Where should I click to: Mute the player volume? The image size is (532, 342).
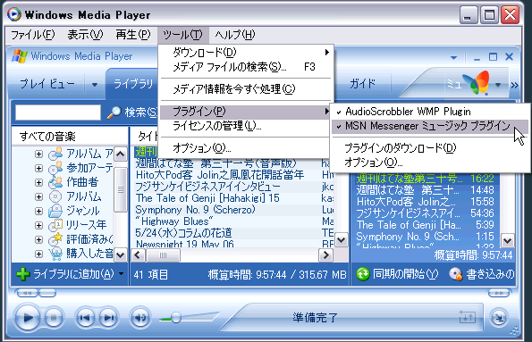[x=140, y=318]
